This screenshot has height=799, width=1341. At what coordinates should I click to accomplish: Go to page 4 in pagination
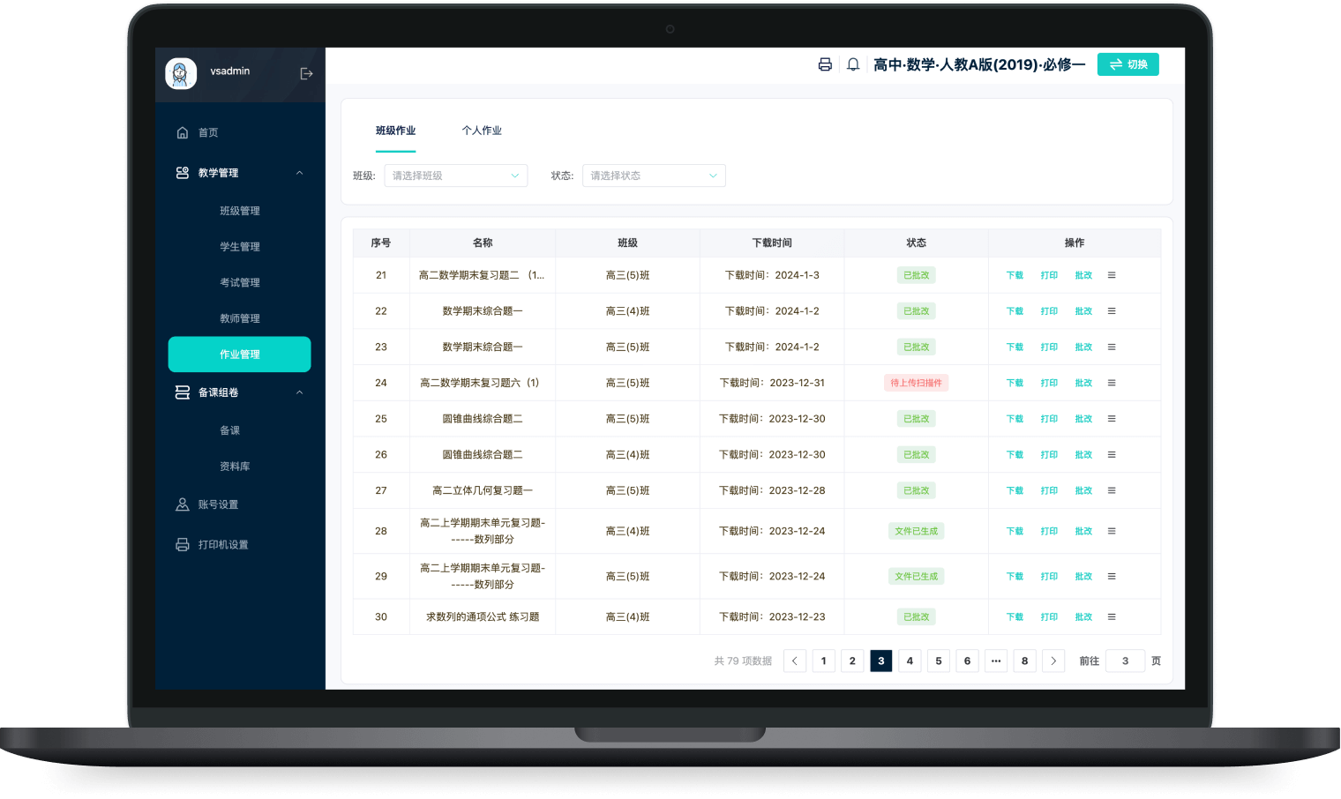pos(910,661)
